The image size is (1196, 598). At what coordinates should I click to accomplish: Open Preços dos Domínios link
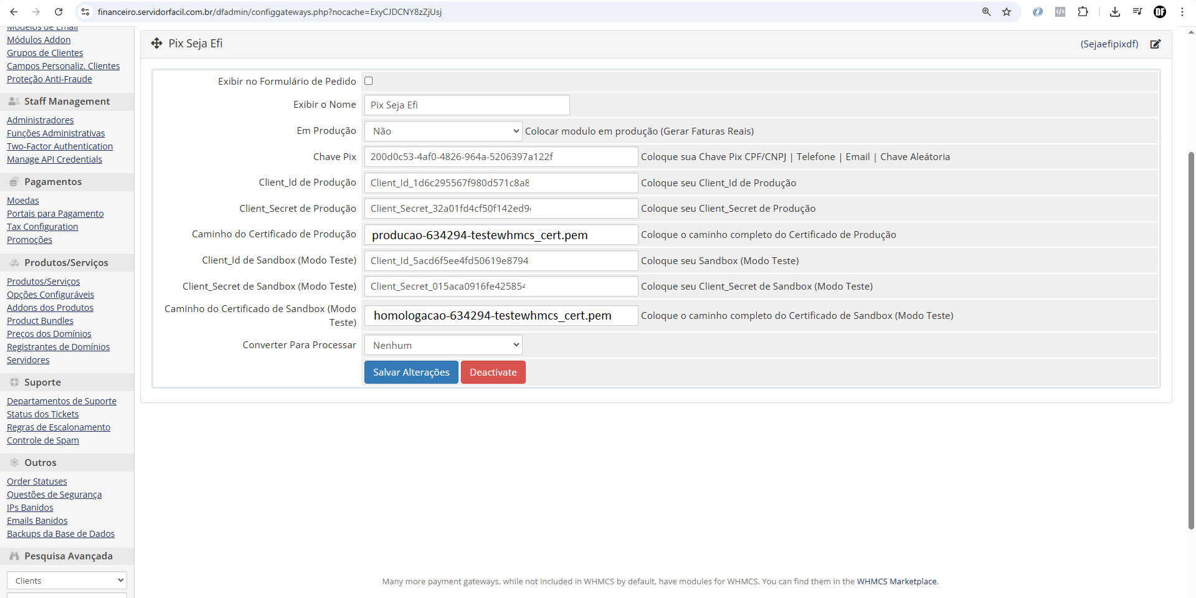click(49, 334)
